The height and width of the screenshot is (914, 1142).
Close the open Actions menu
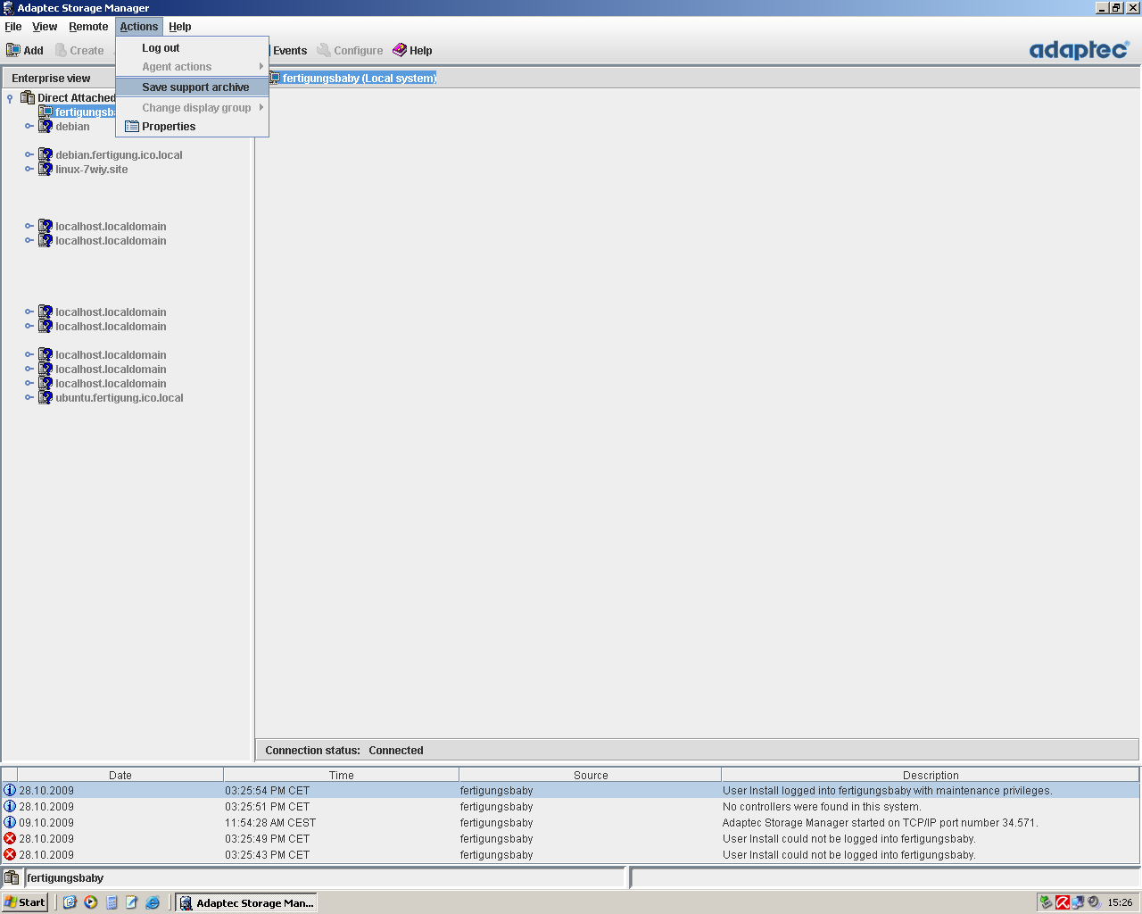(139, 27)
